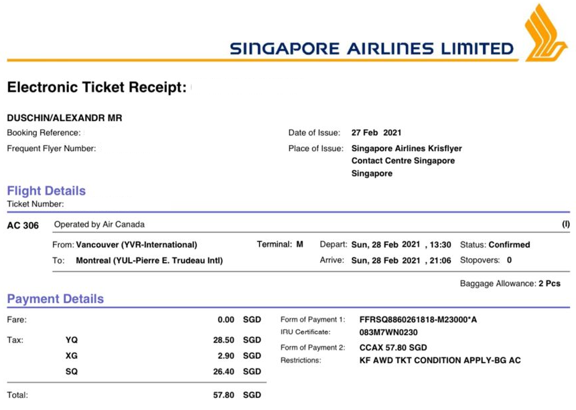Click the Confirmed status text
This screenshot has width=576, height=410.
(509, 245)
